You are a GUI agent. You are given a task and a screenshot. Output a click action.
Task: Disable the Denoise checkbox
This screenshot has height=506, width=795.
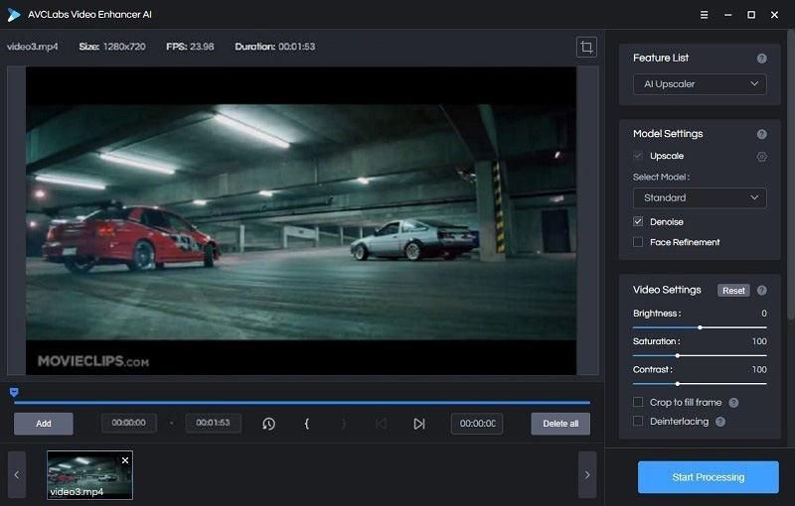pyautogui.click(x=638, y=221)
